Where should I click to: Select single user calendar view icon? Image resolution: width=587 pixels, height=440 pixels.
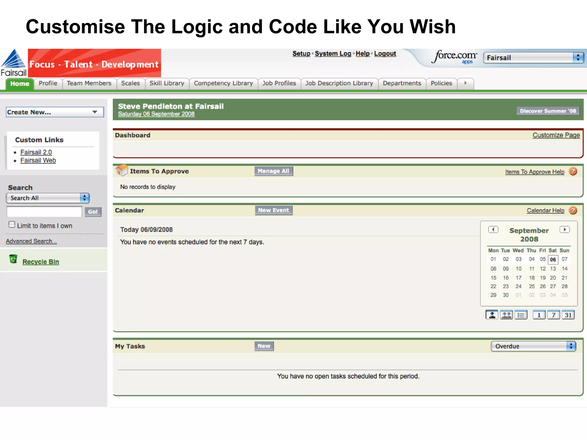point(492,315)
